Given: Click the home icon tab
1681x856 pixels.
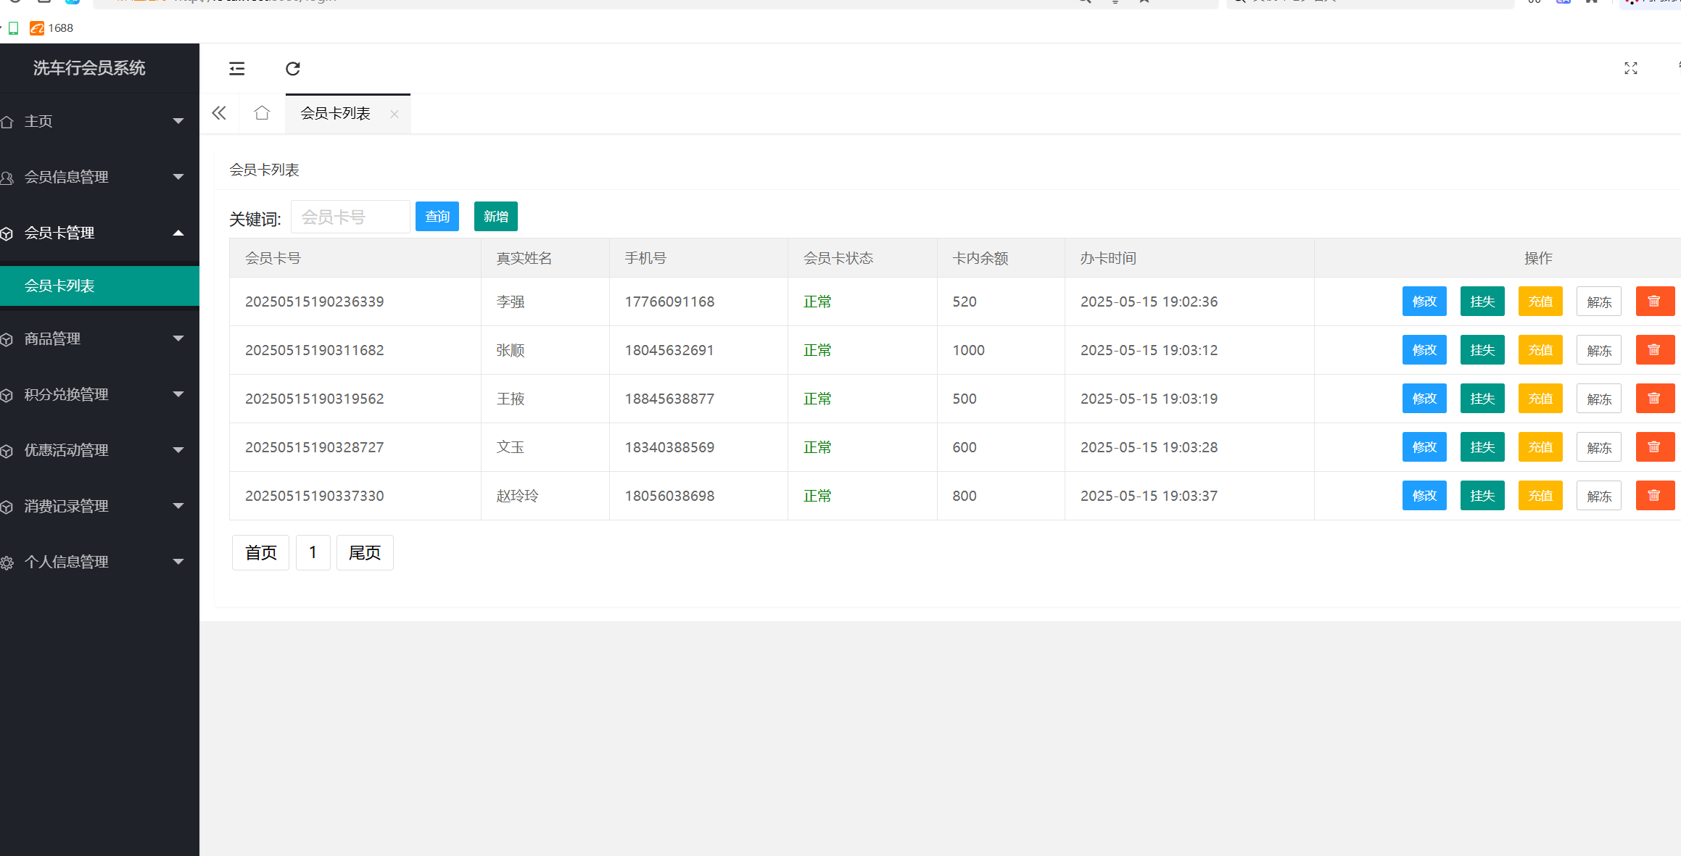Looking at the screenshot, I should [x=262, y=113].
